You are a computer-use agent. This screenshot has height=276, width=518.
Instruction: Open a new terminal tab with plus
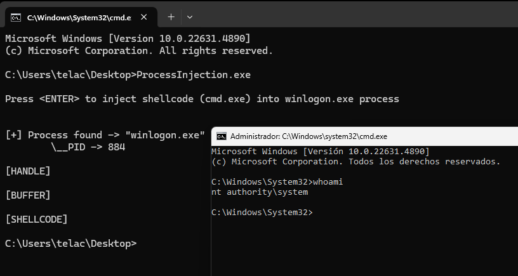point(171,17)
